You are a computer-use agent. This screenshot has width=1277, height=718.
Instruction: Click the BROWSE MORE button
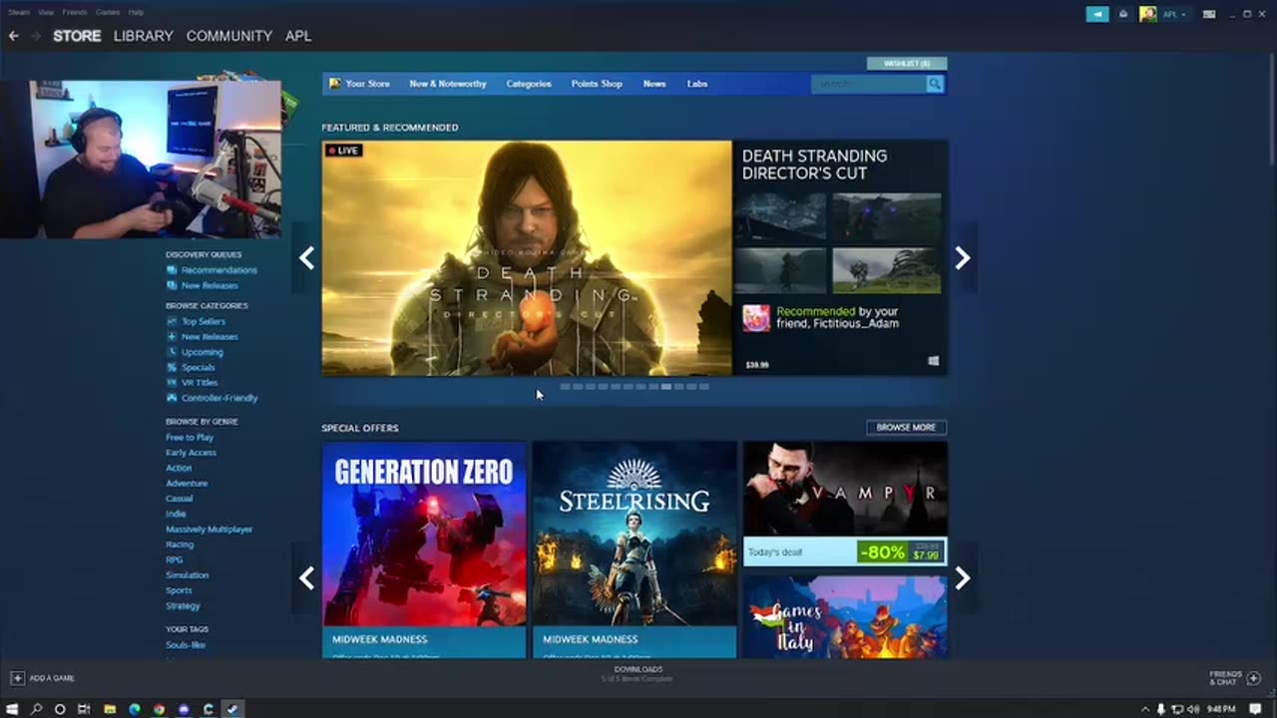click(906, 428)
